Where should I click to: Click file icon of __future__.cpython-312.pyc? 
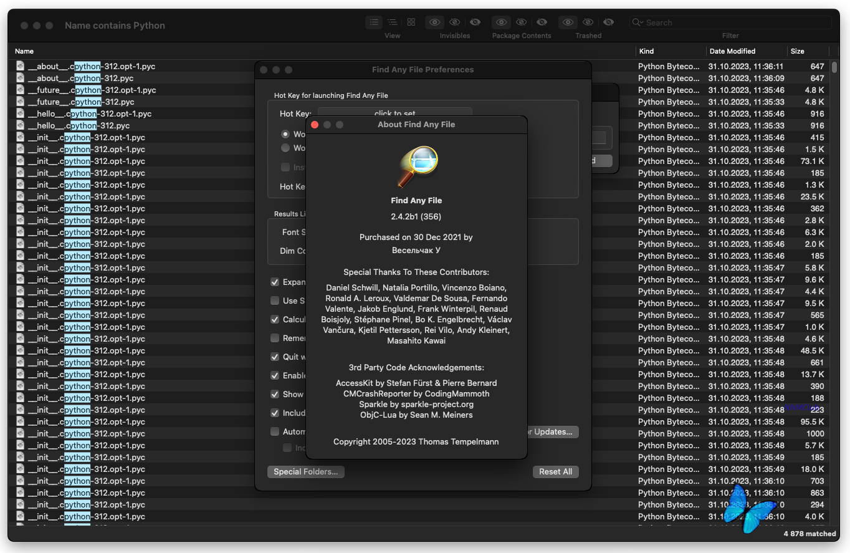(20, 102)
